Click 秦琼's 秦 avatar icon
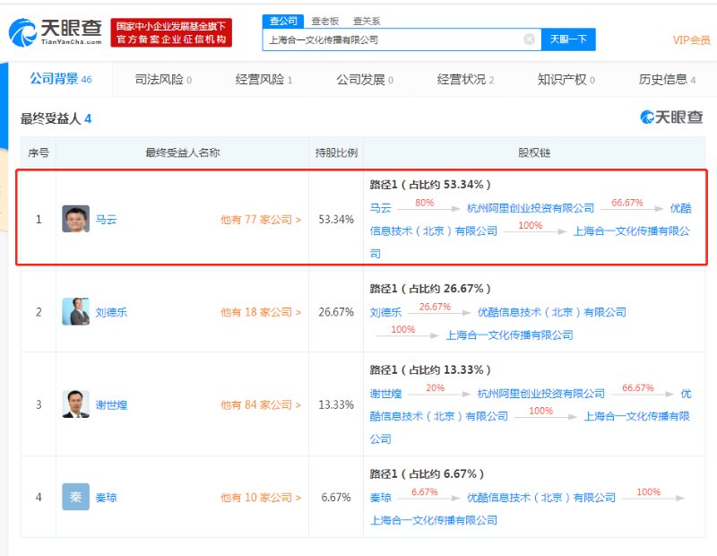Viewport: 717px width, 556px height. 76,497
